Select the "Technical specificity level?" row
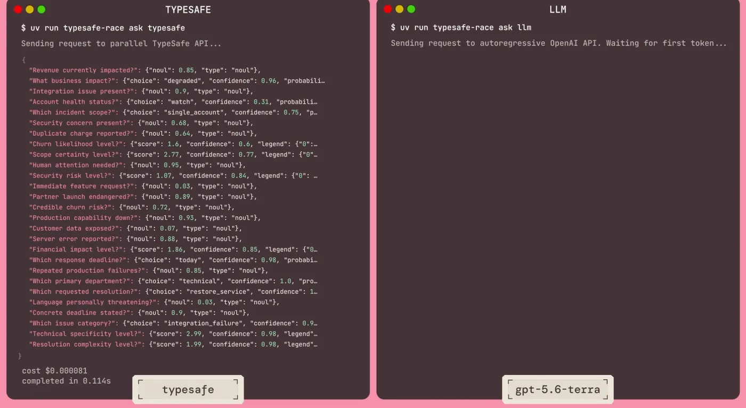 173,334
